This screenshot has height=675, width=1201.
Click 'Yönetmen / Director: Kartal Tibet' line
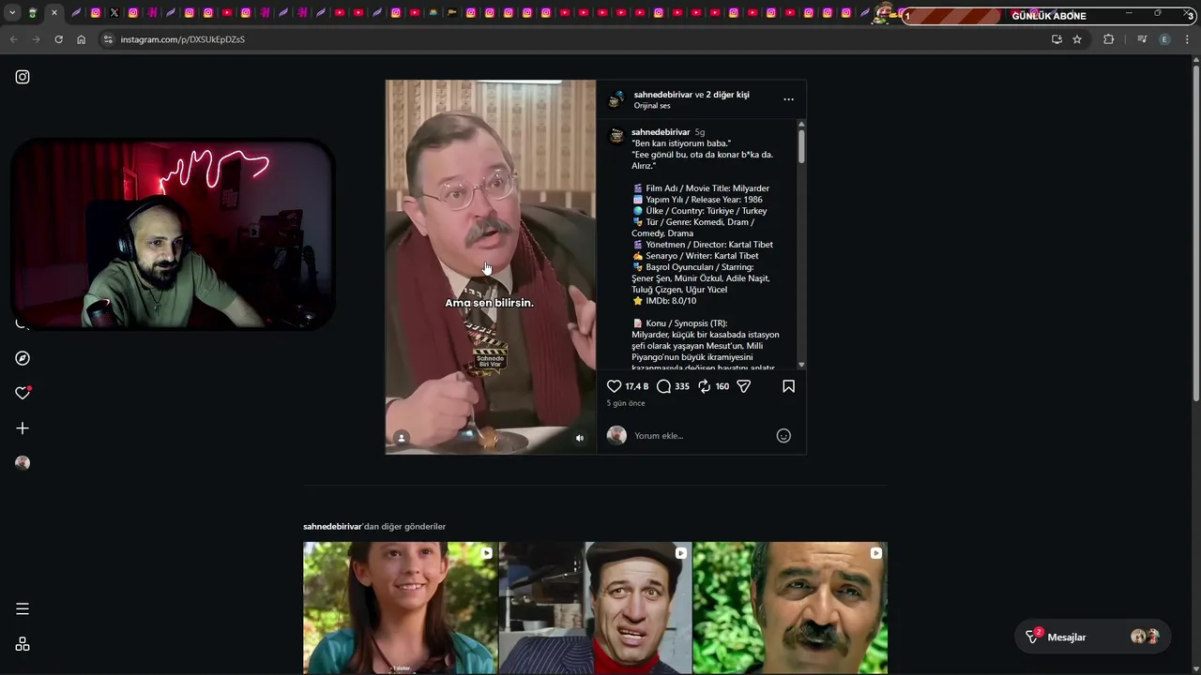tap(703, 245)
